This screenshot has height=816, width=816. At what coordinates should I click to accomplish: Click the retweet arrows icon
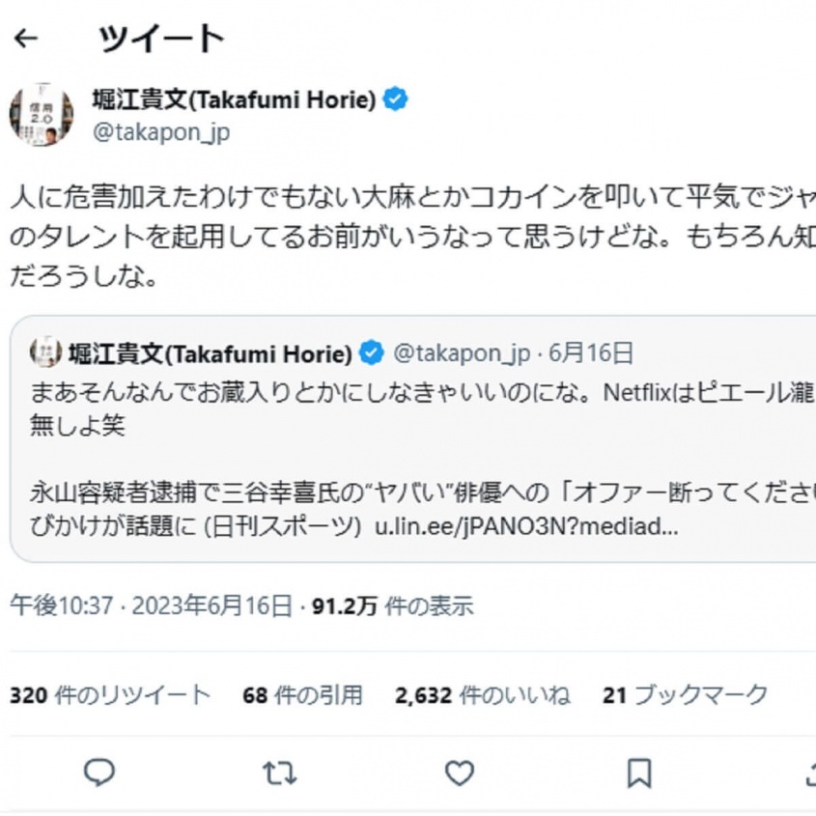coord(279,773)
